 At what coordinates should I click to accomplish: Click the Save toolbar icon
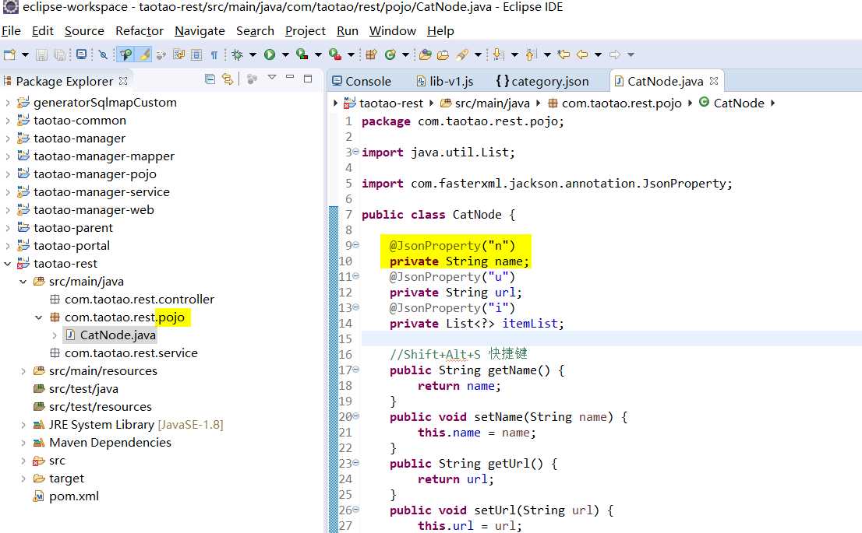point(42,54)
